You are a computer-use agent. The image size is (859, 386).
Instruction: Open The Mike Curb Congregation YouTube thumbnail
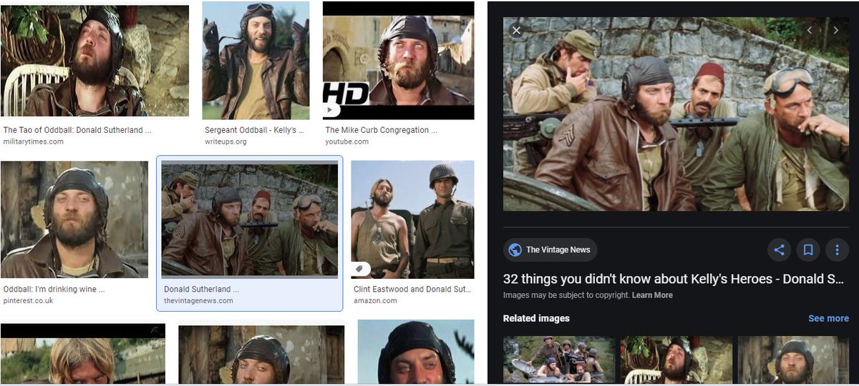pyautogui.click(x=398, y=61)
